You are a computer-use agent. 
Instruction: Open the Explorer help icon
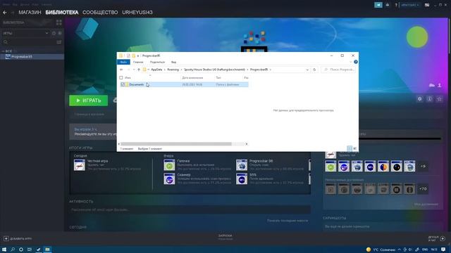click(356, 62)
